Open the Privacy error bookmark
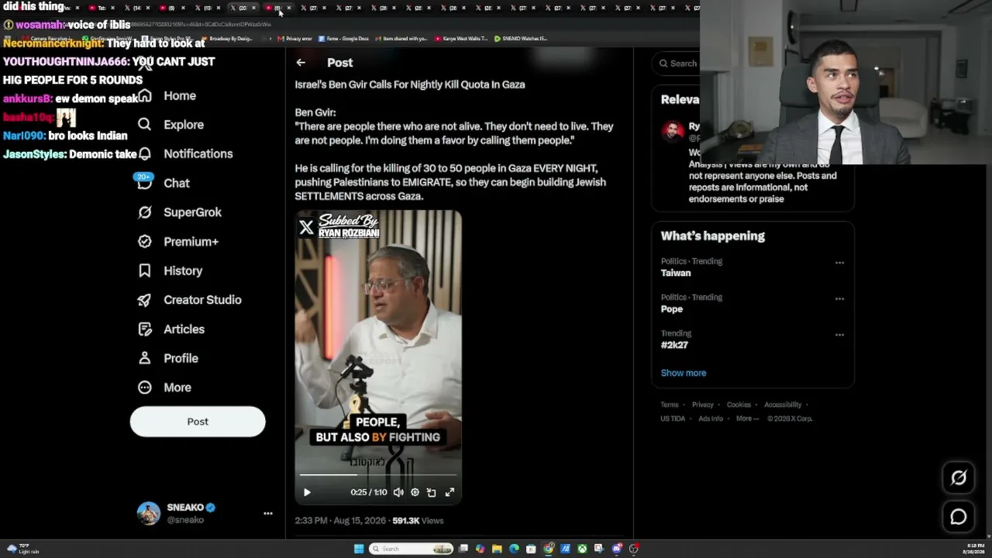Image resolution: width=992 pixels, height=558 pixels. click(x=295, y=39)
